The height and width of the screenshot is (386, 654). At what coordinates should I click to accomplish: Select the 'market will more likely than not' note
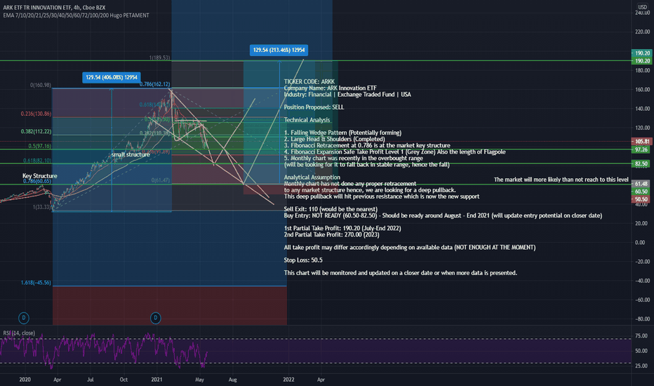(561, 180)
